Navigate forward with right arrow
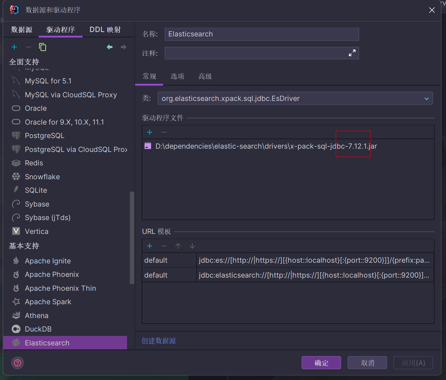 (123, 47)
